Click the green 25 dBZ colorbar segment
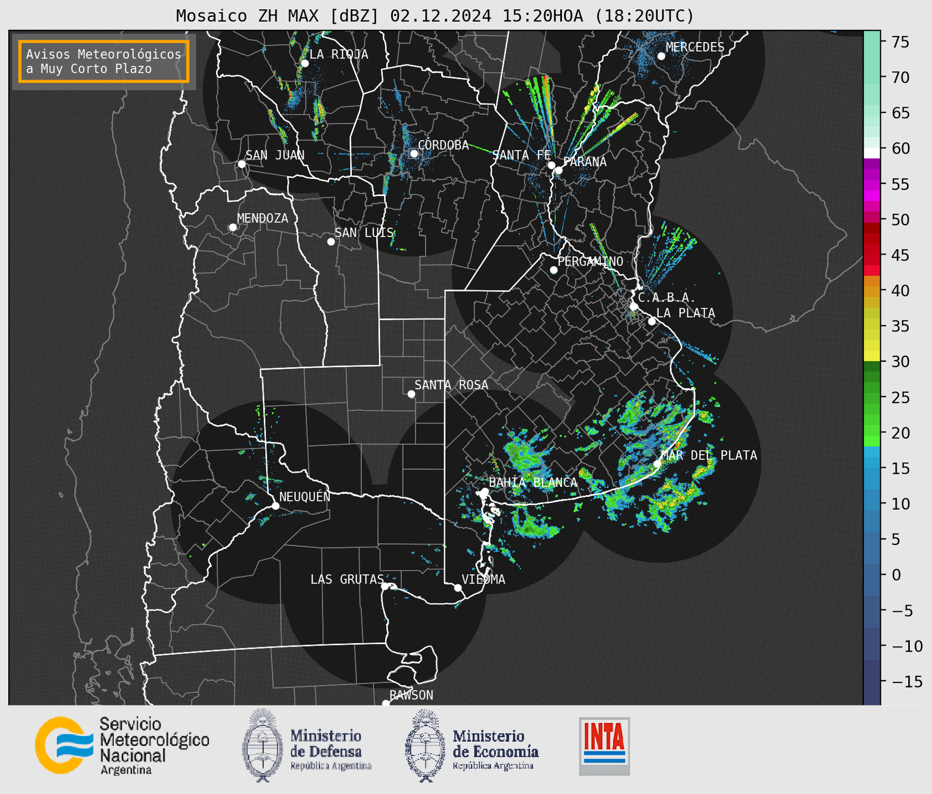 pyautogui.click(x=872, y=397)
